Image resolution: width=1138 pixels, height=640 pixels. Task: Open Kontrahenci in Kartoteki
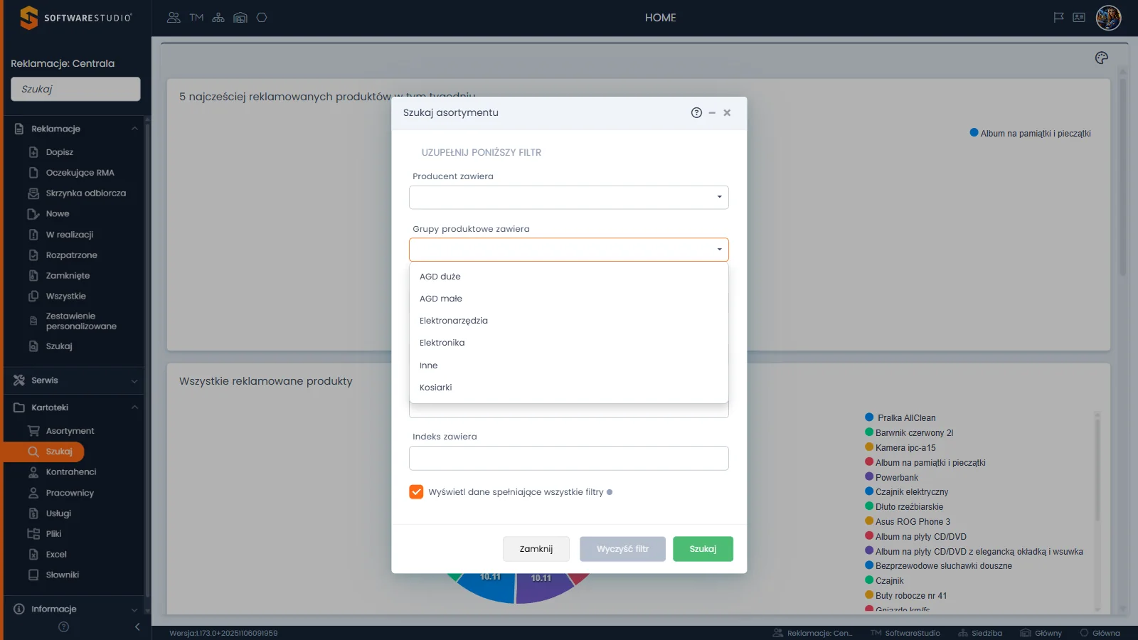[71, 472]
